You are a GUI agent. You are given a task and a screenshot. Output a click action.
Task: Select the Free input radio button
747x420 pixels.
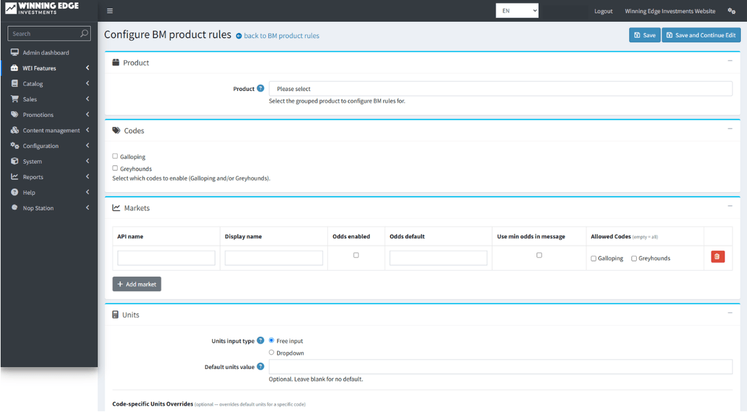coord(271,340)
